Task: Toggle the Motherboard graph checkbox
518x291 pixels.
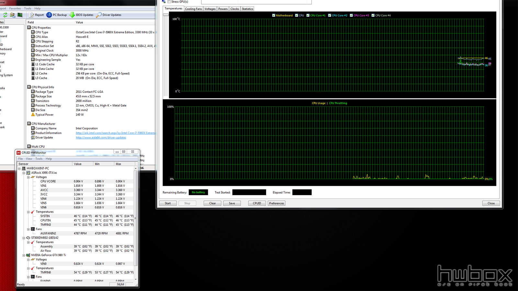Action: 274,15
